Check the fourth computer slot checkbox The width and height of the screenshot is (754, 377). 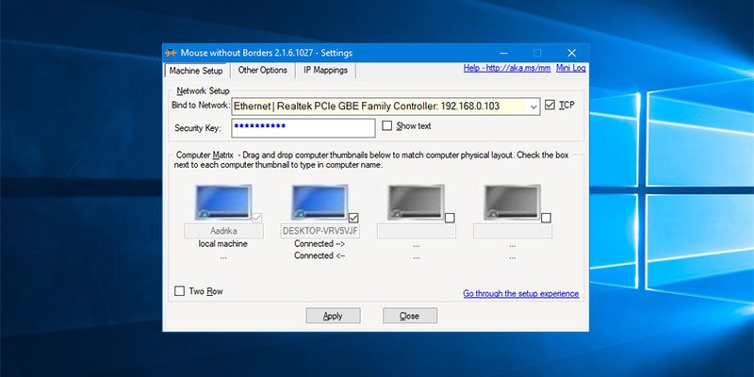tap(546, 218)
